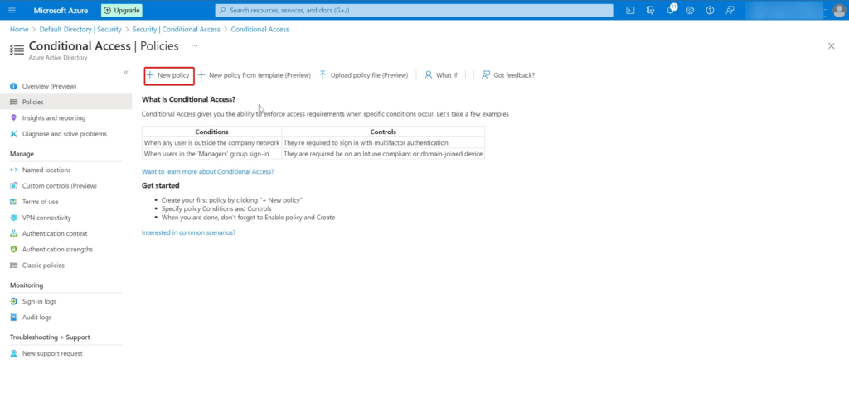Image resolution: width=849 pixels, height=402 pixels.
Task: Click the top bar Feedback icon
Action: (x=730, y=10)
